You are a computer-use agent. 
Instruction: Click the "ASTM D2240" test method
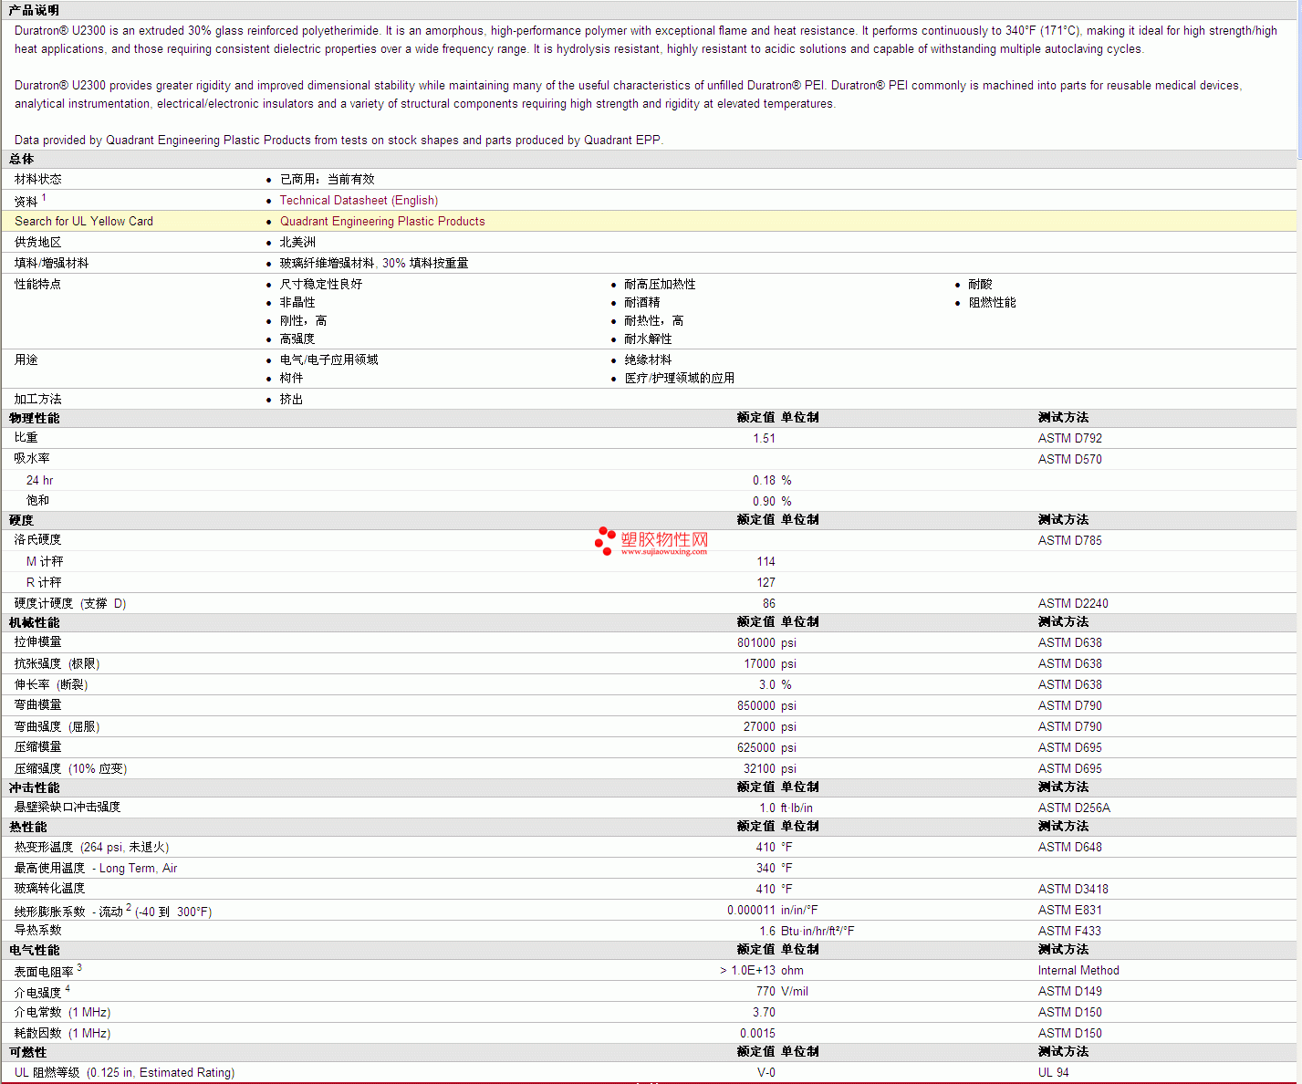[x=1073, y=604]
